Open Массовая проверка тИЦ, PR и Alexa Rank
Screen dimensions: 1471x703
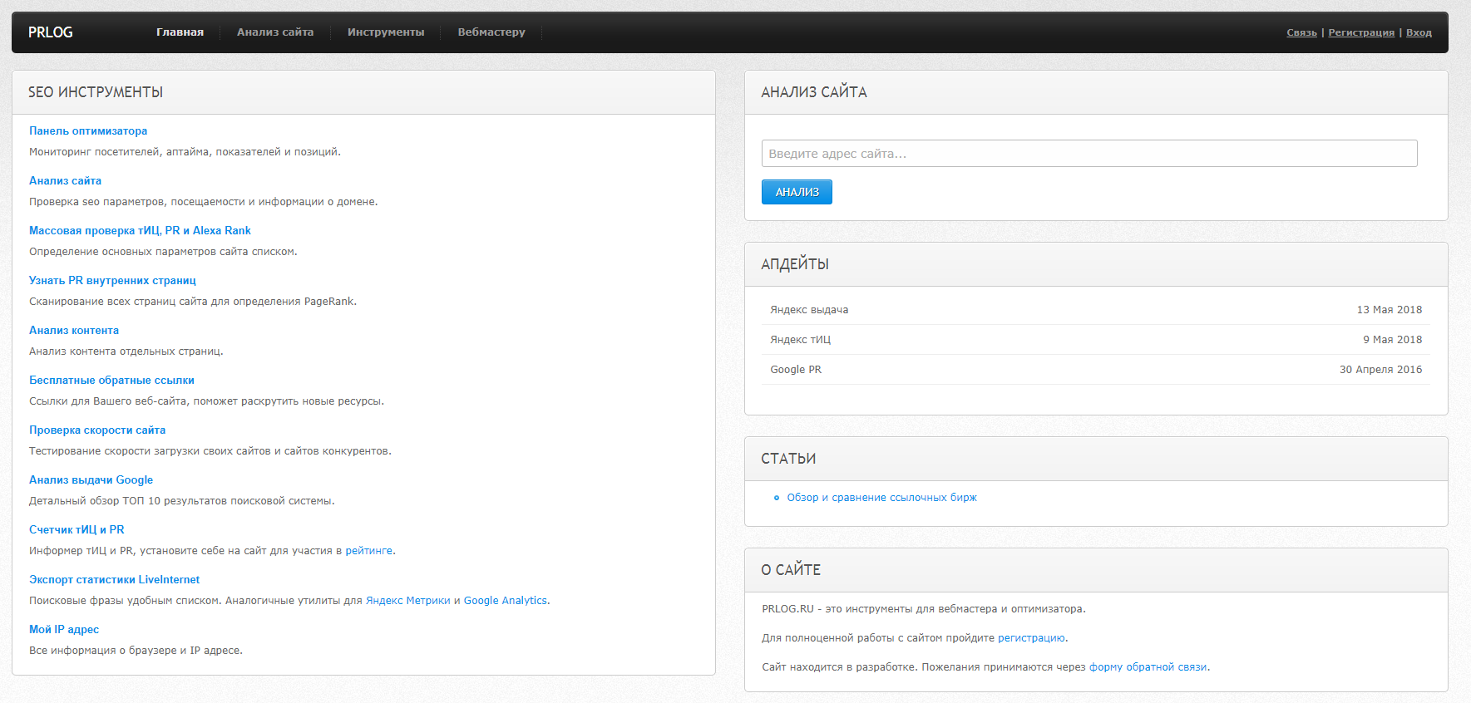point(140,231)
